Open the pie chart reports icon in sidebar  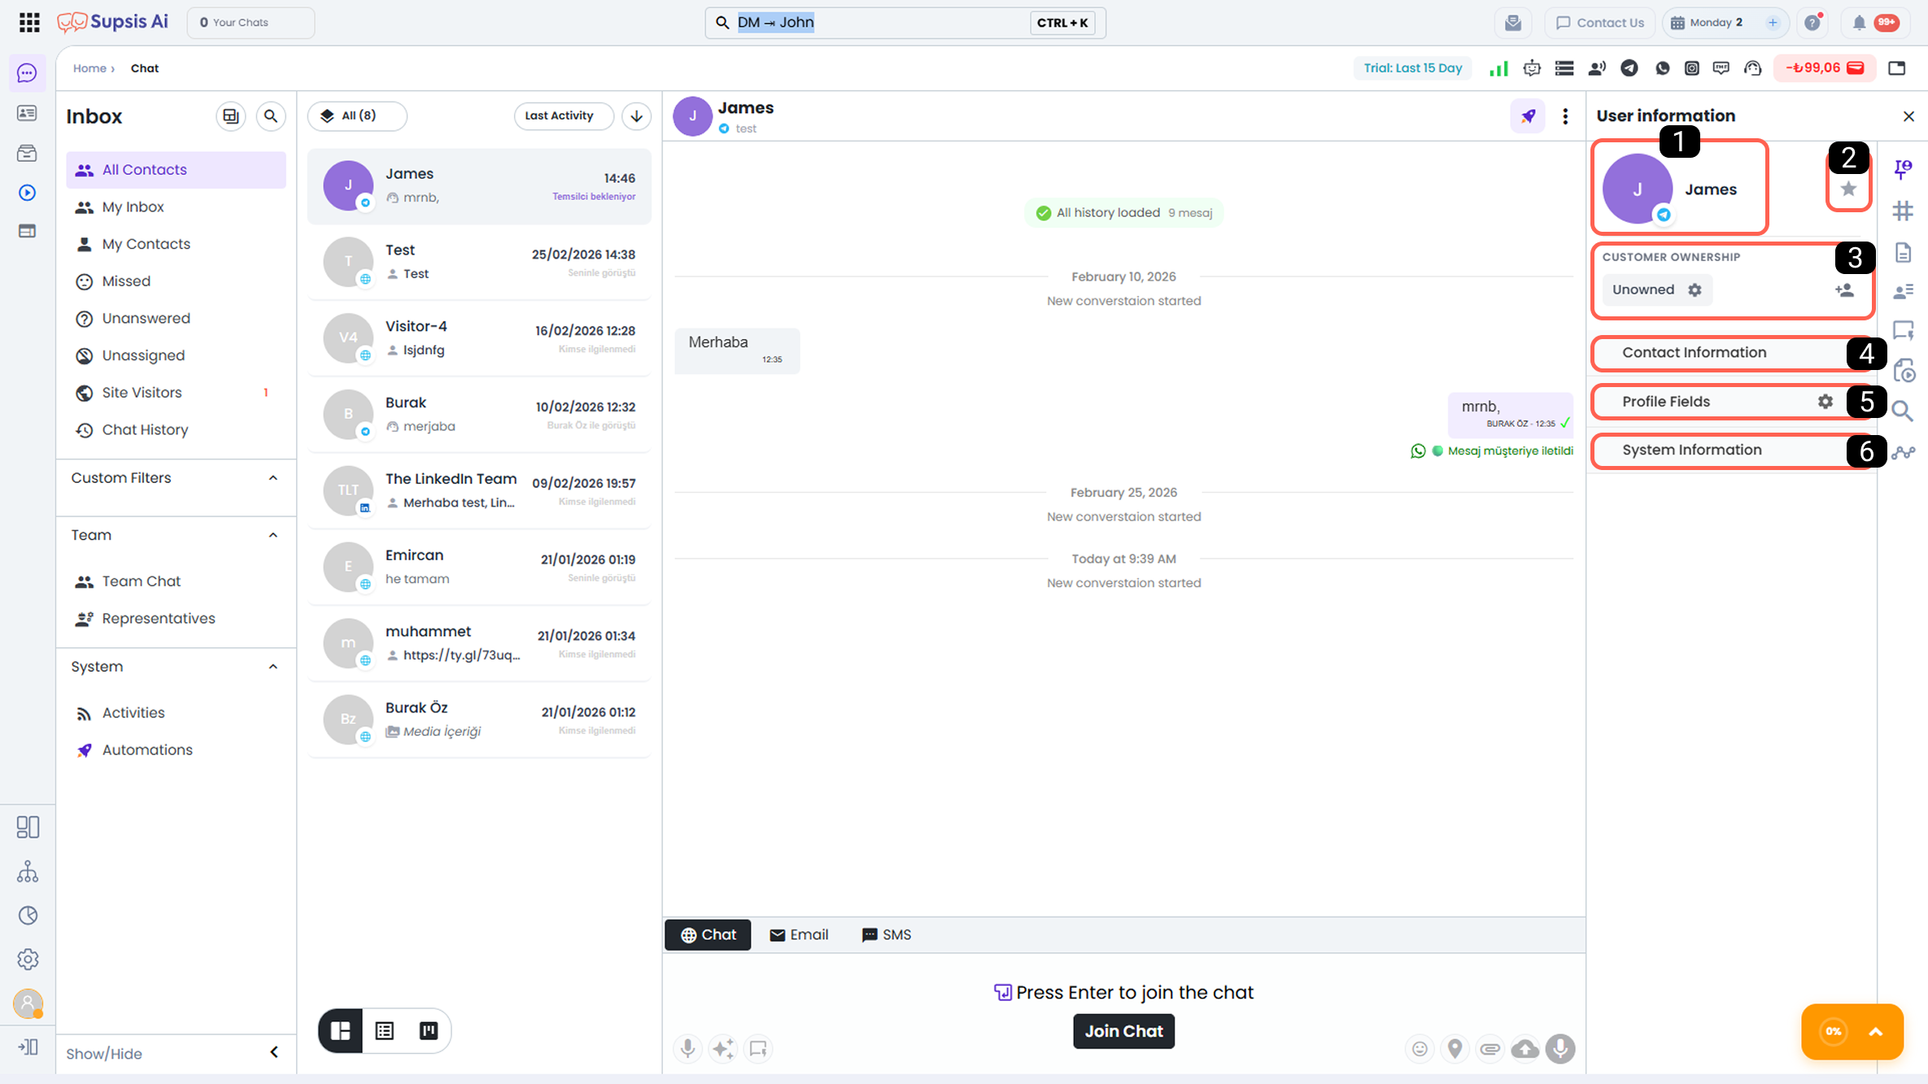(x=28, y=916)
